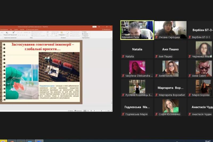Open the Arrange tool in ribbon
This screenshot has width=213, height=142.
click(x=62, y=34)
